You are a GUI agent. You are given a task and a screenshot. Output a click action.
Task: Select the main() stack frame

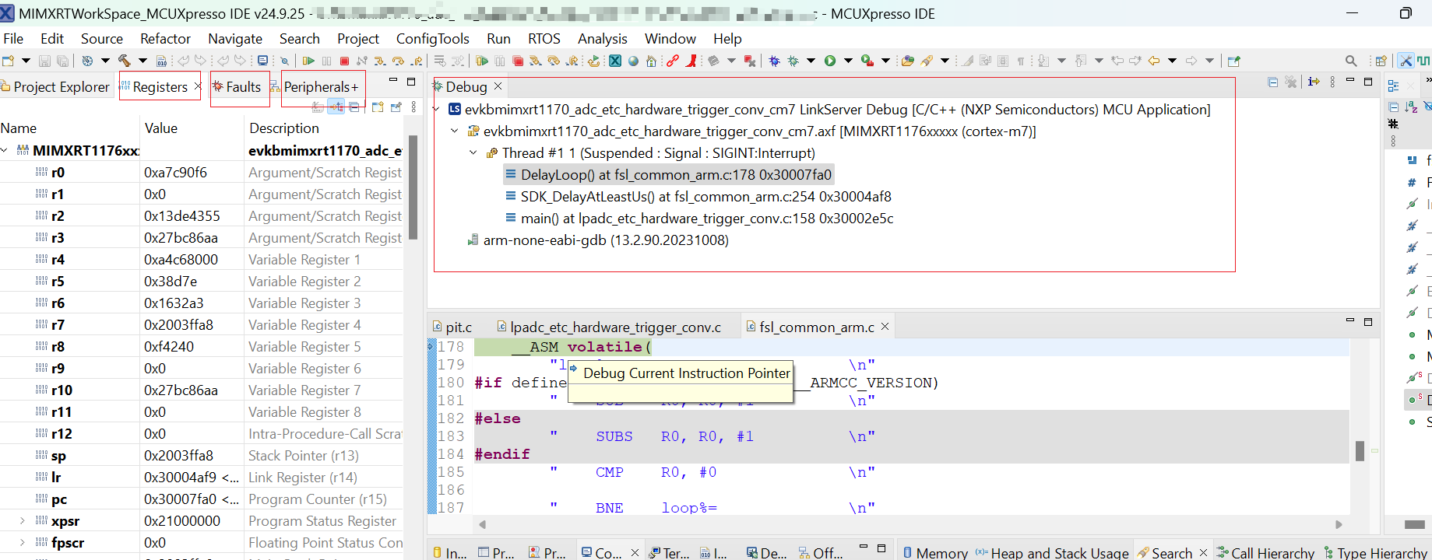click(x=698, y=219)
